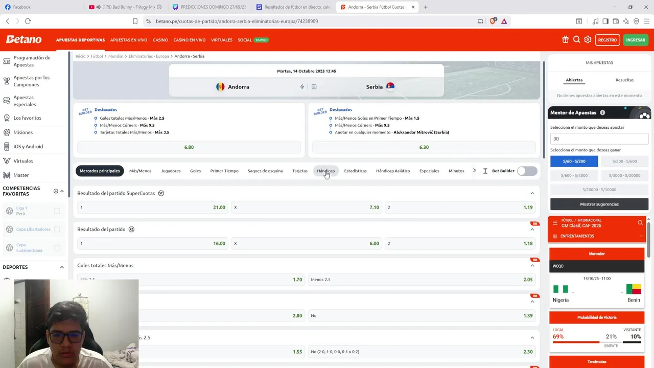Bookmark this page icon in address bar
Image resolution: width=654 pixels, height=368 pixels.
135,21
